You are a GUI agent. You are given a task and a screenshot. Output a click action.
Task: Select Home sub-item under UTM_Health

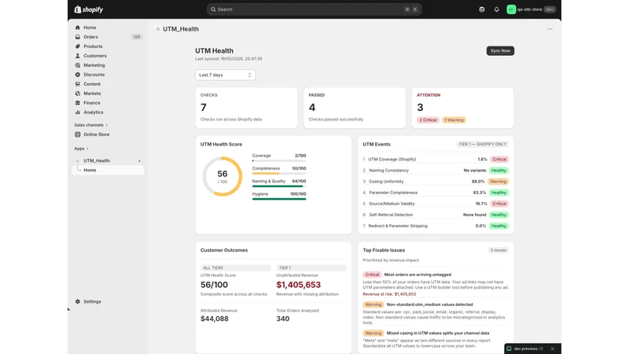pyautogui.click(x=108, y=170)
